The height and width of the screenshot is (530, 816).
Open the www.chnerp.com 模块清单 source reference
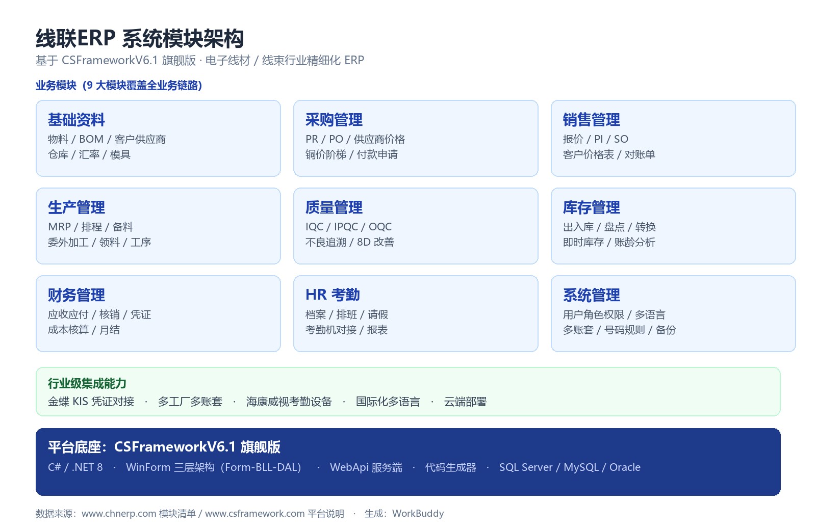139,513
